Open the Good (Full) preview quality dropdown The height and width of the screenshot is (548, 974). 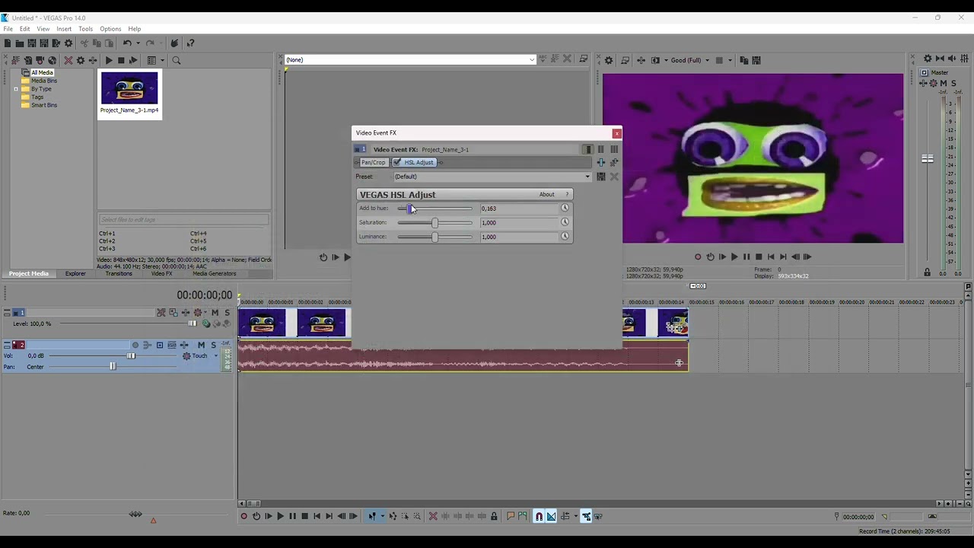[690, 60]
